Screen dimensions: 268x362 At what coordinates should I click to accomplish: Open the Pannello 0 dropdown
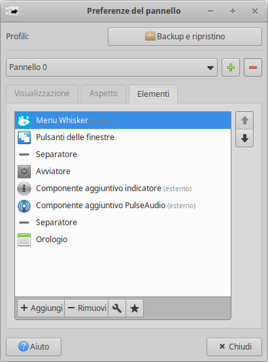point(112,67)
